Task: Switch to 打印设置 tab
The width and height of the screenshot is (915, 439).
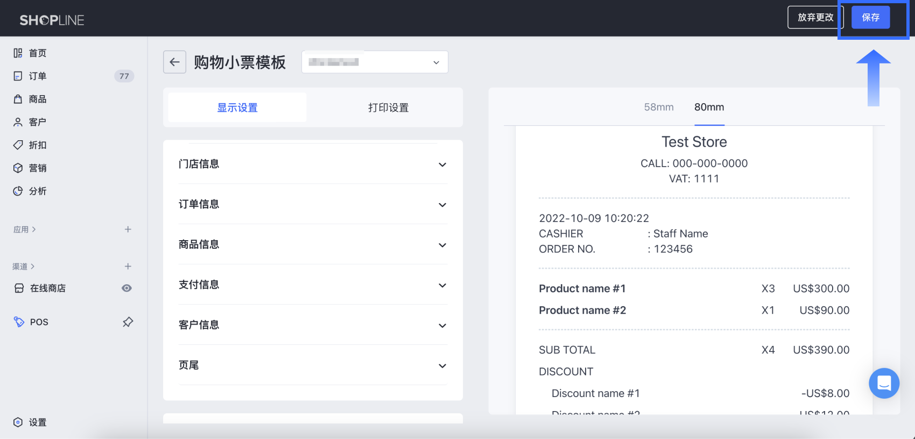Action: [388, 107]
